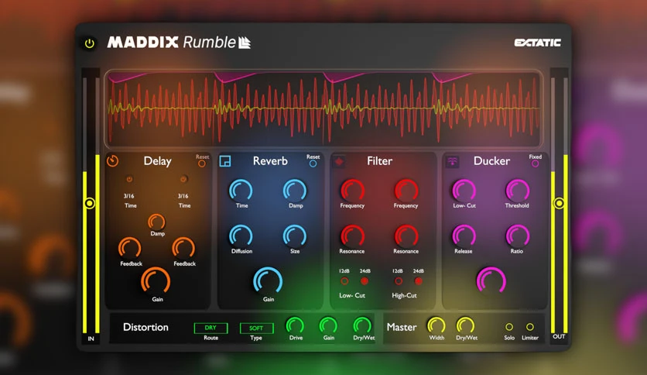Viewport: 647px width, 375px height.
Task: Click the Reverb Time knob
Action: (x=241, y=191)
